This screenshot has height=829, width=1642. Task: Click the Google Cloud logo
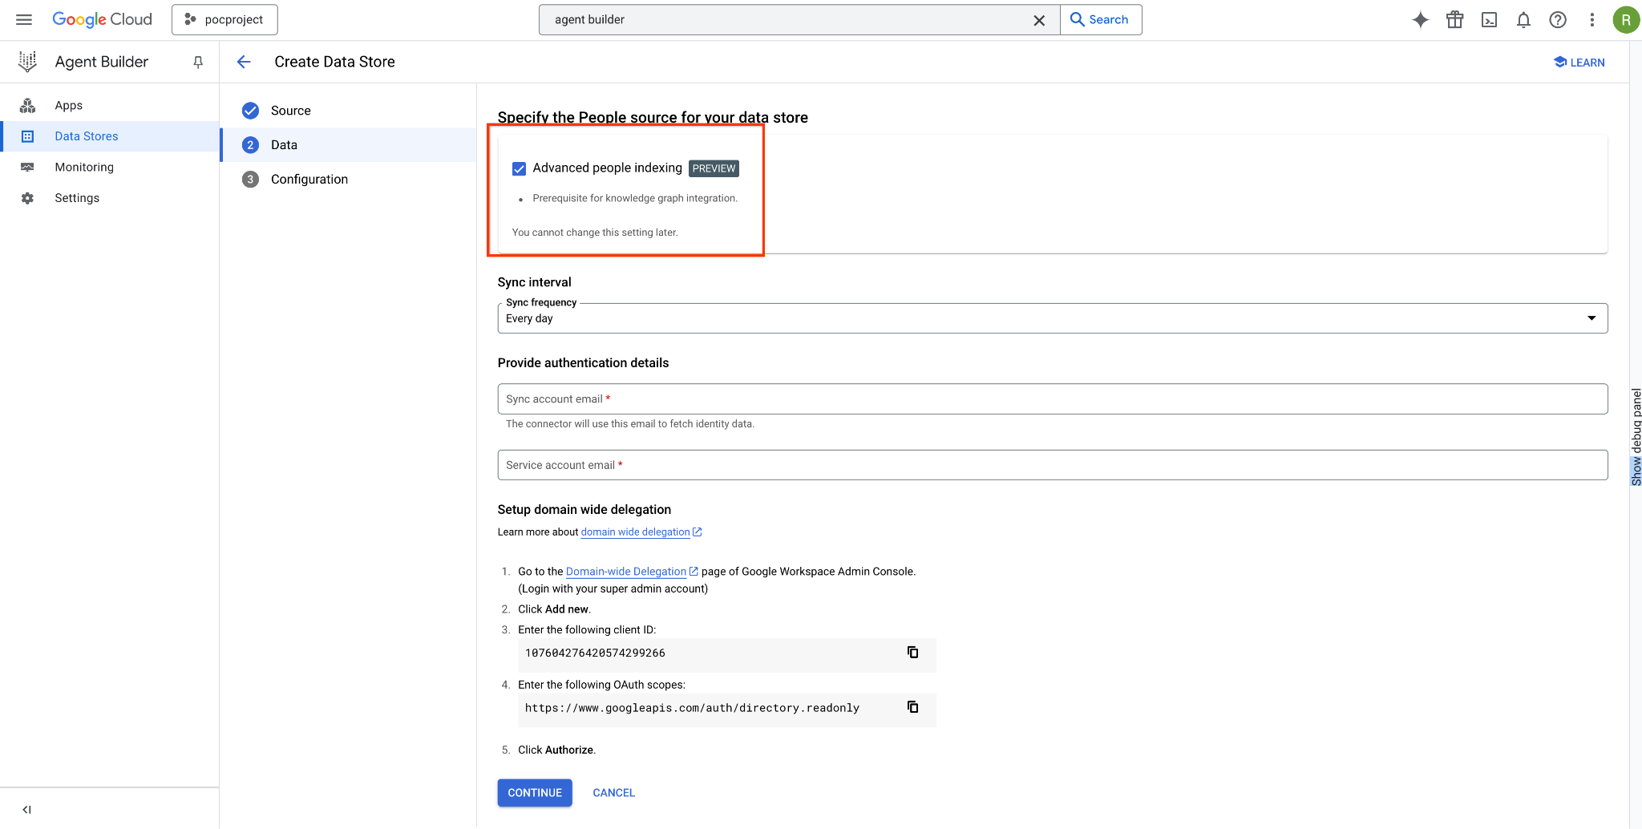[102, 19]
